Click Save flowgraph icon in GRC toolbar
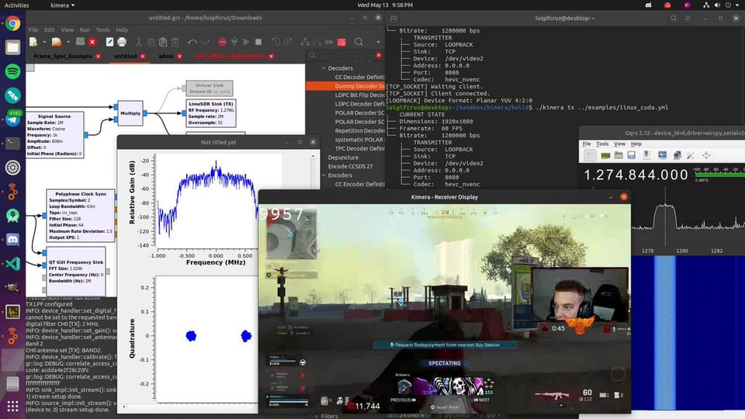The width and height of the screenshot is (745, 419). click(x=80, y=42)
